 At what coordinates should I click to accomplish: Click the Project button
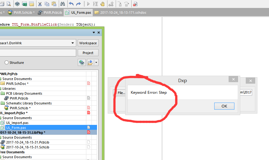[x=88, y=53]
